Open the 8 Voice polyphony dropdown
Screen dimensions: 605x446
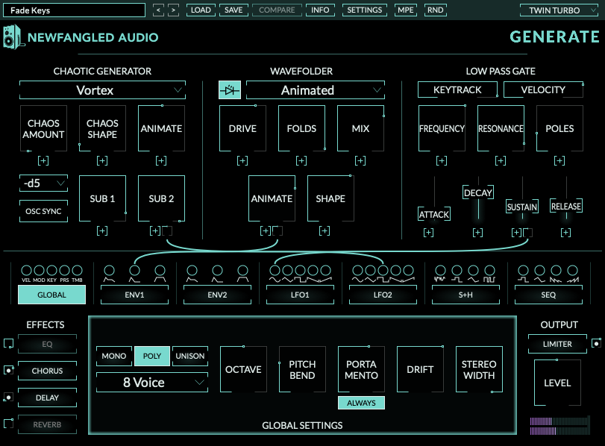151,383
